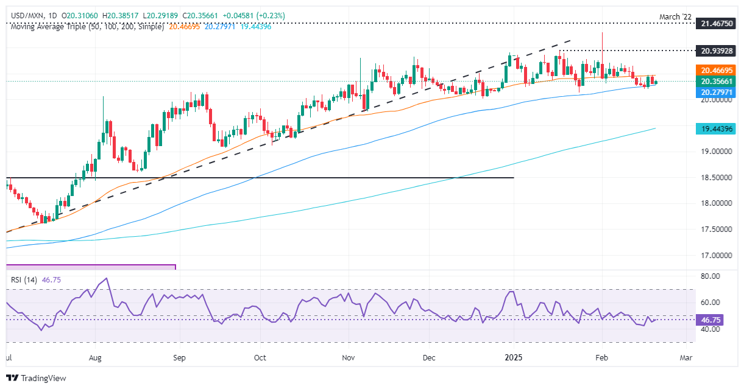Click the Nov label on time axis

click(x=349, y=357)
